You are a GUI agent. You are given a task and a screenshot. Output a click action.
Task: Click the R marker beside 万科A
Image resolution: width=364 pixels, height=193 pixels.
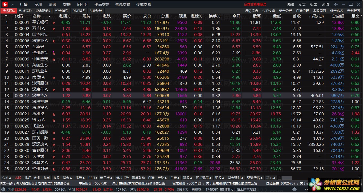pyautogui.click(x=54, y=29)
